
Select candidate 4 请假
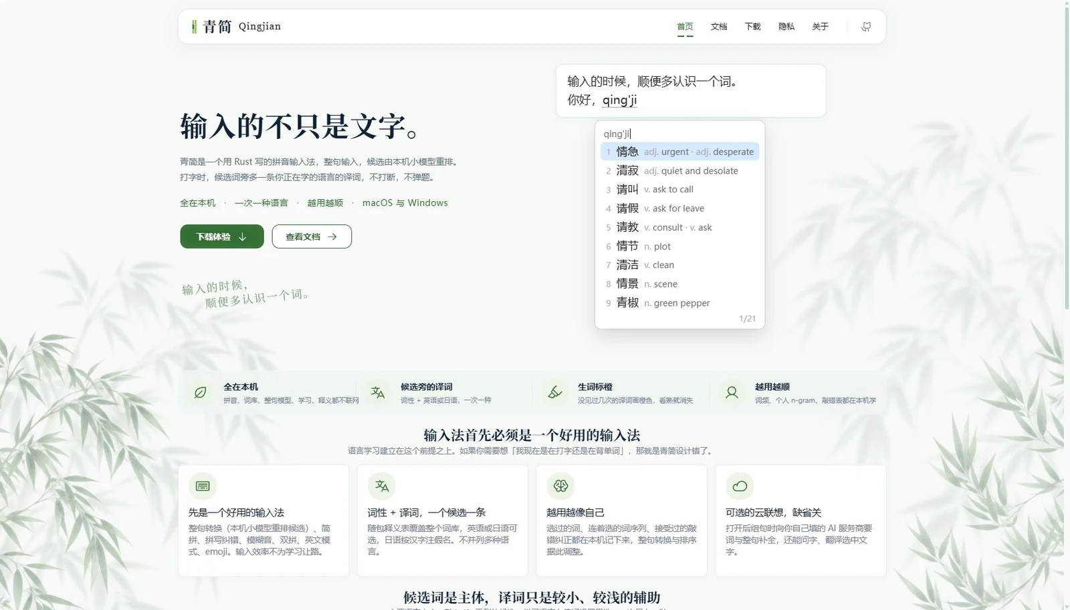(x=679, y=208)
